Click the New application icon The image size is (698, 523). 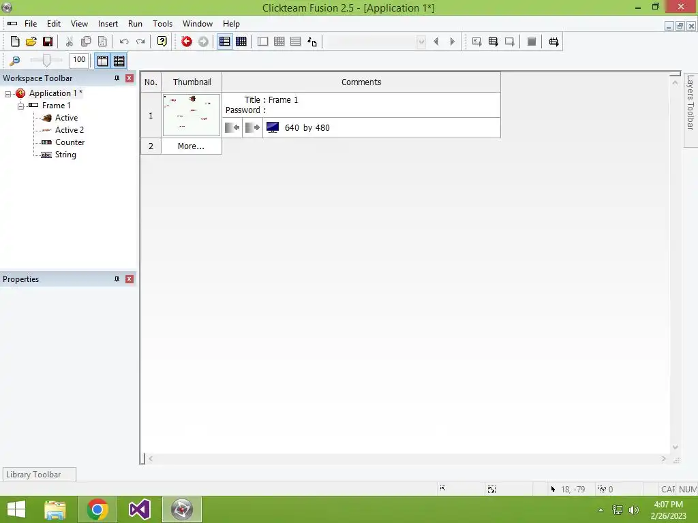15,42
